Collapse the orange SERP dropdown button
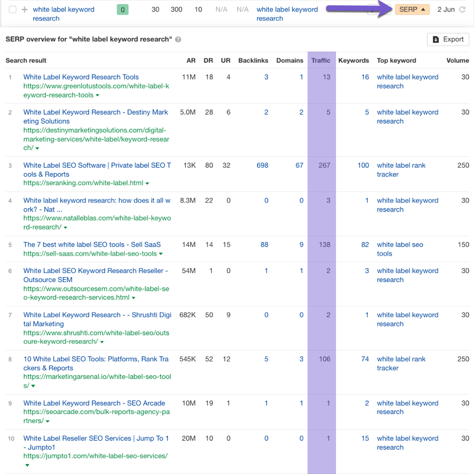This screenshot has height=474, width=474. pyautogui.click(x=412, y=9)
